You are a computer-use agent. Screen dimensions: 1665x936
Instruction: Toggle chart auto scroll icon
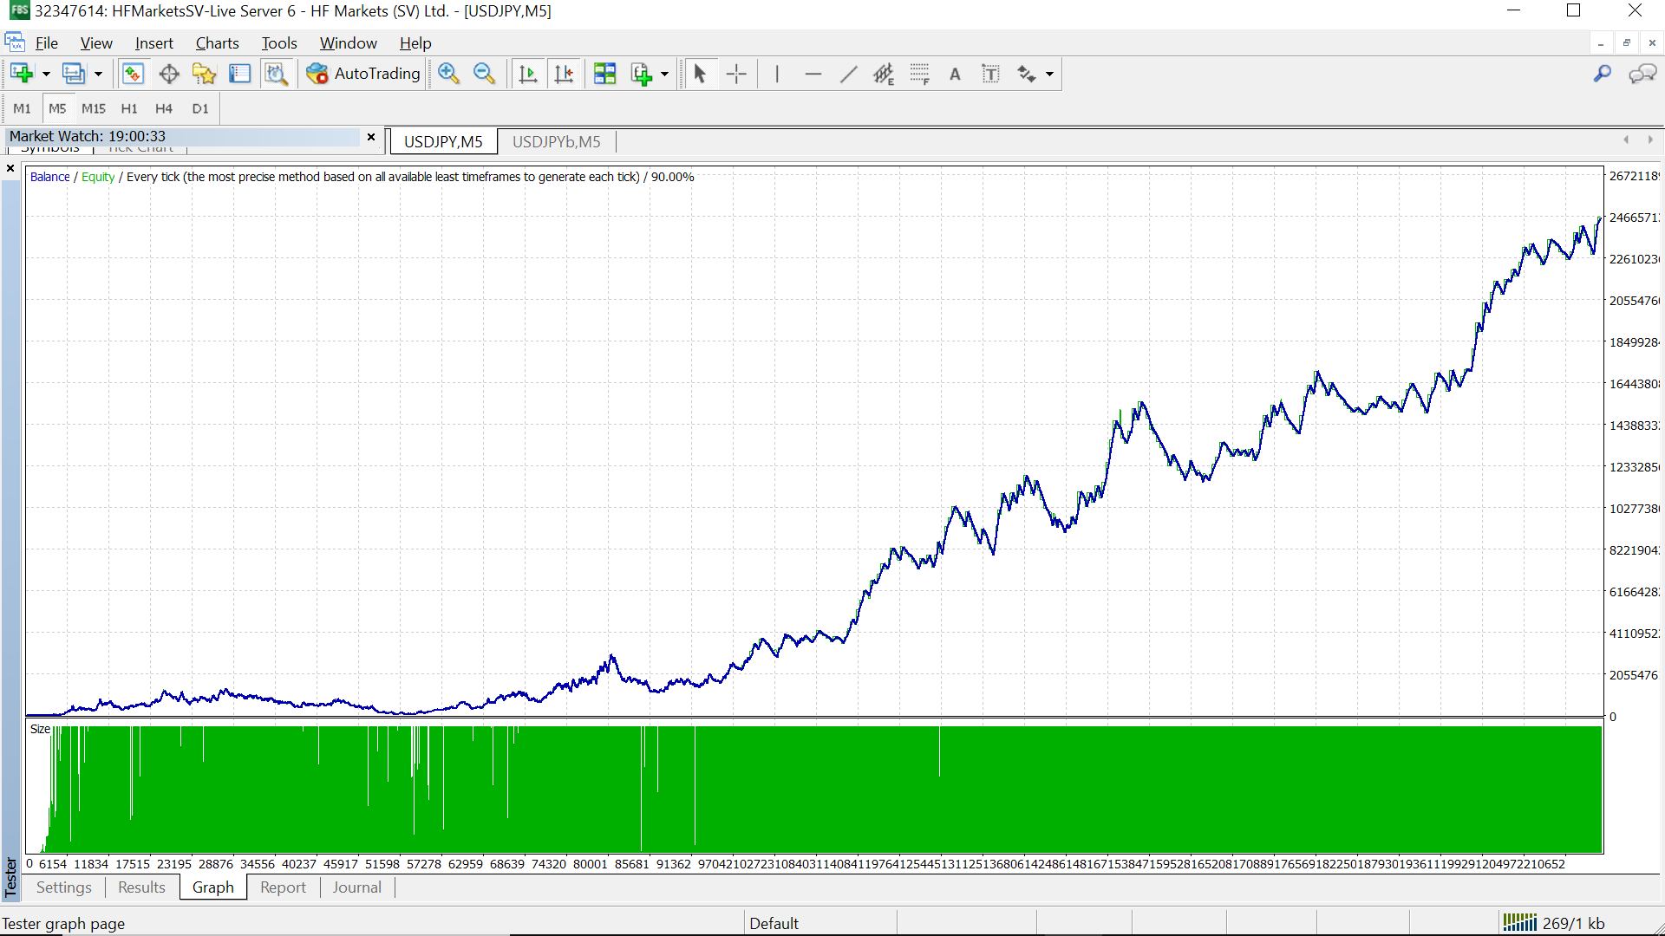(x=527, y=75)
